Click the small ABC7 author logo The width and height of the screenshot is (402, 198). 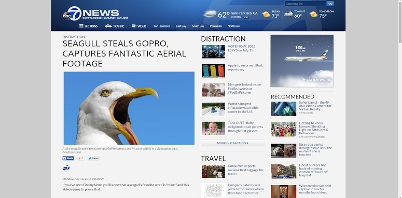click(x=66, y=168)
